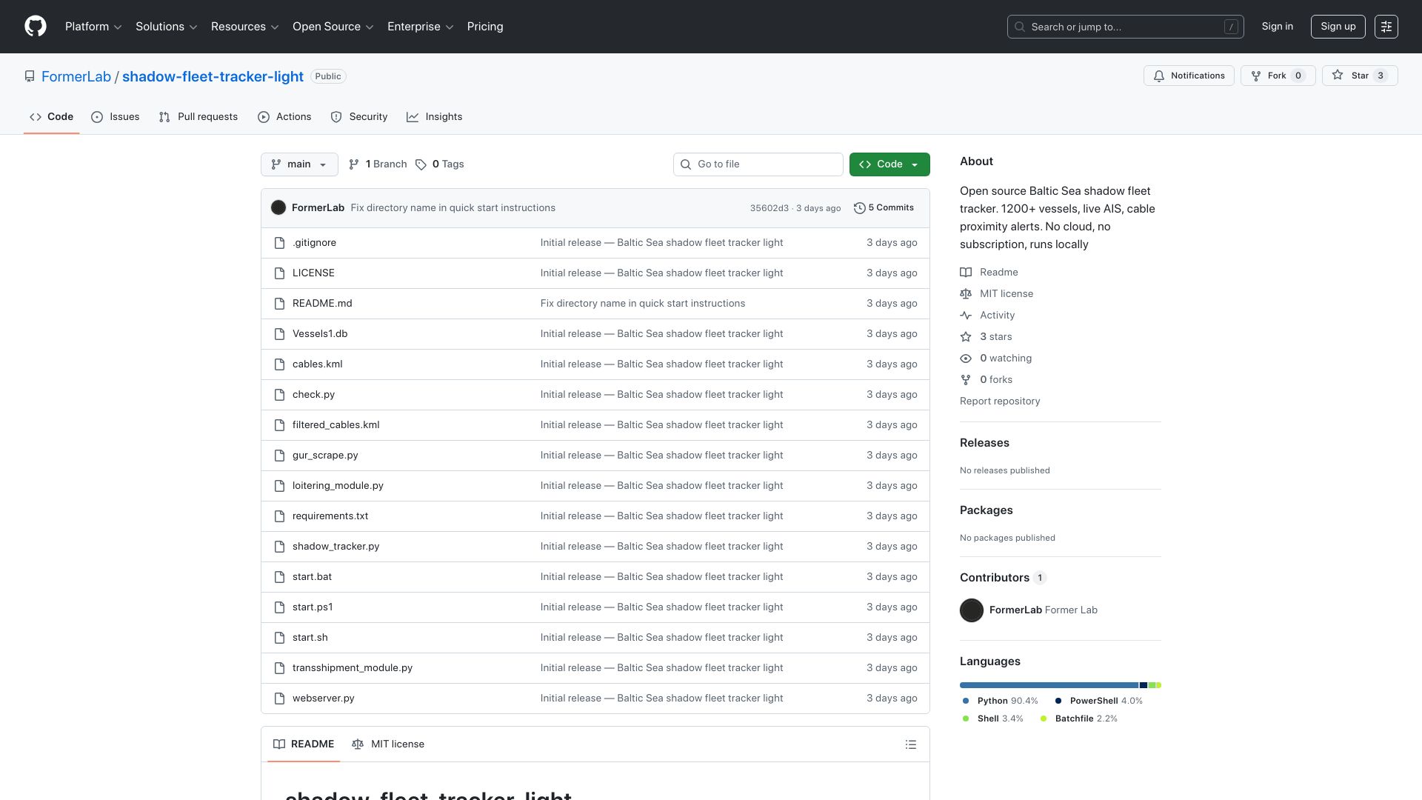The height and width of the screenshot is (800, 1422).
Task: Click the branch icon beside 1 Branch
Action: pyautogui.click(x=354, y=164)
